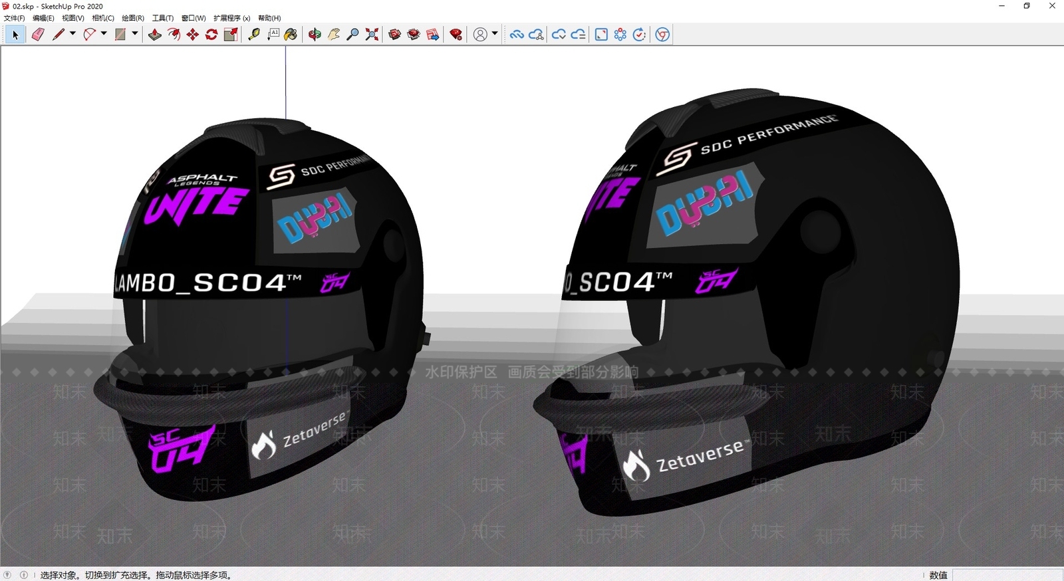Click the blue ring-of-dots toolbar icon
Viewport: 1064px width, 581px height.
(x=620, y=35)
